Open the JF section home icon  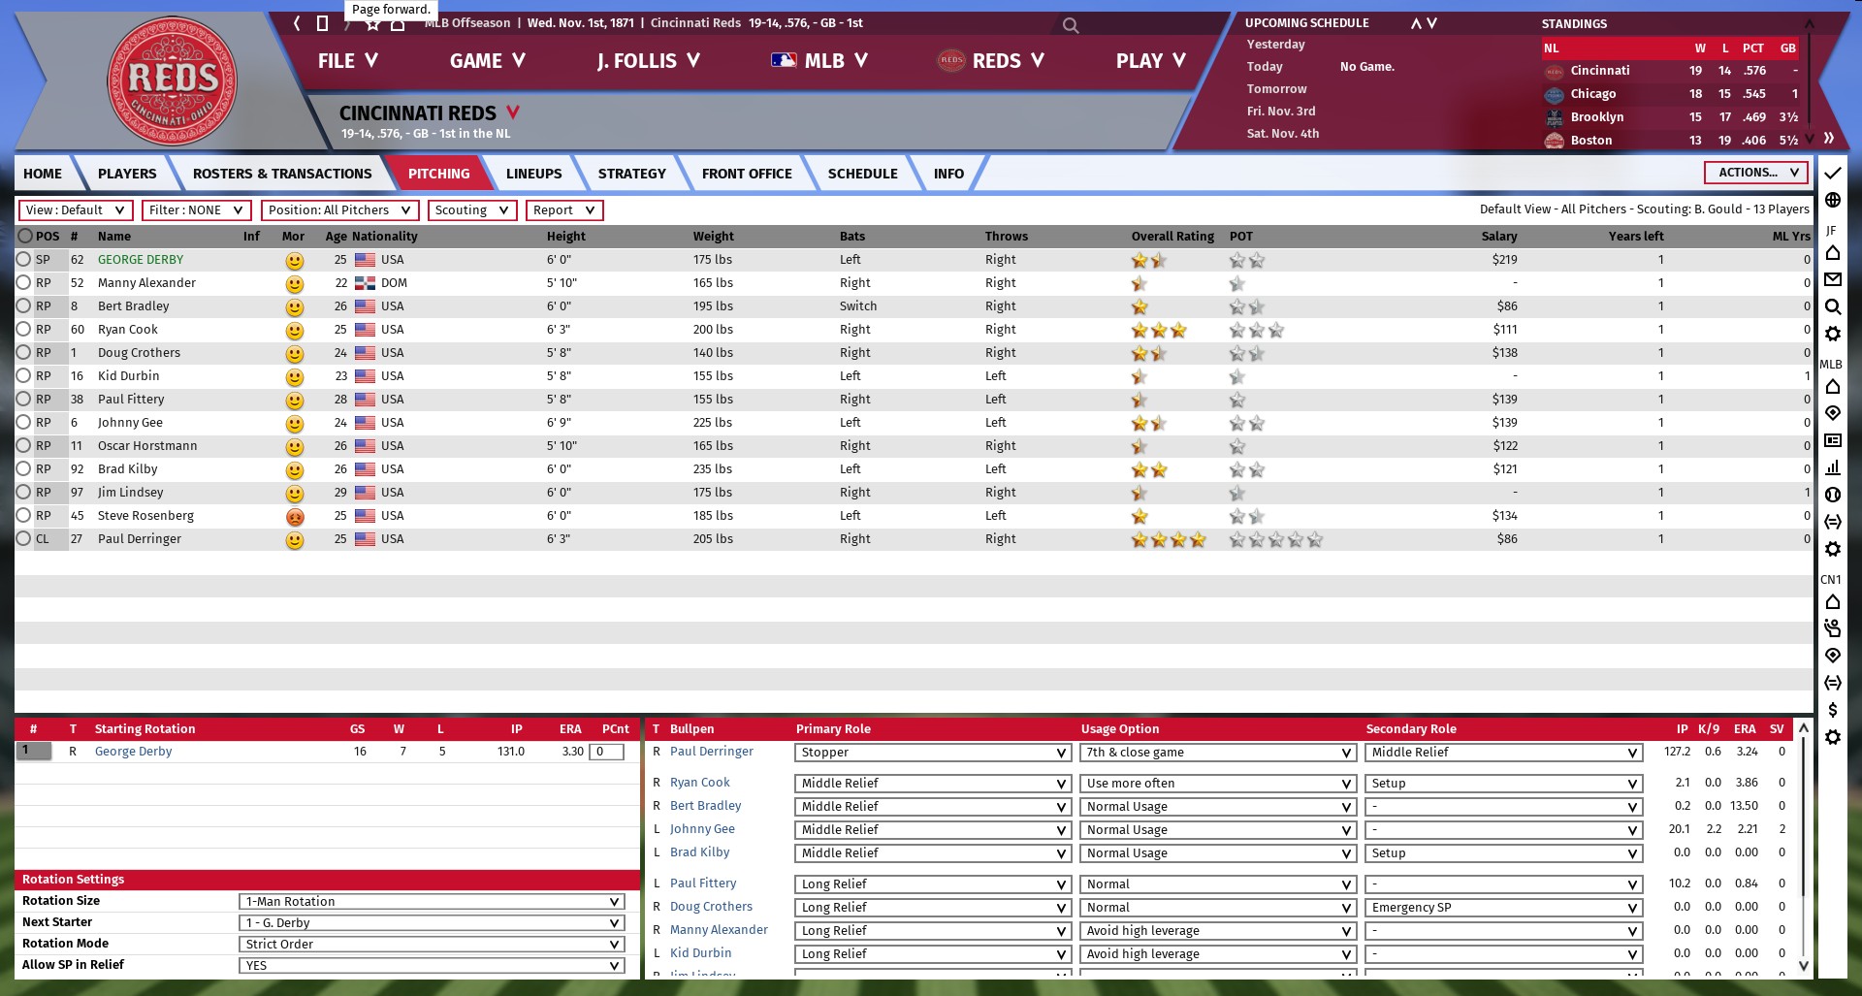1832,253
